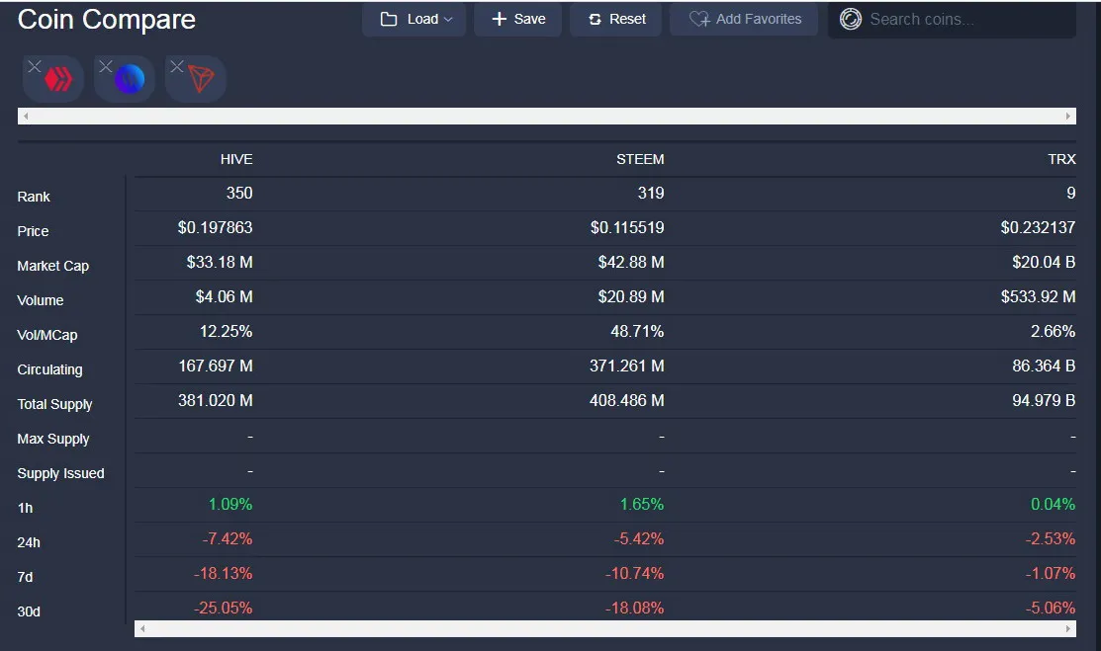This screenshot has width=1101, height=651.
Task: Remove HIVE coin with its X
Action: point(35,66)
